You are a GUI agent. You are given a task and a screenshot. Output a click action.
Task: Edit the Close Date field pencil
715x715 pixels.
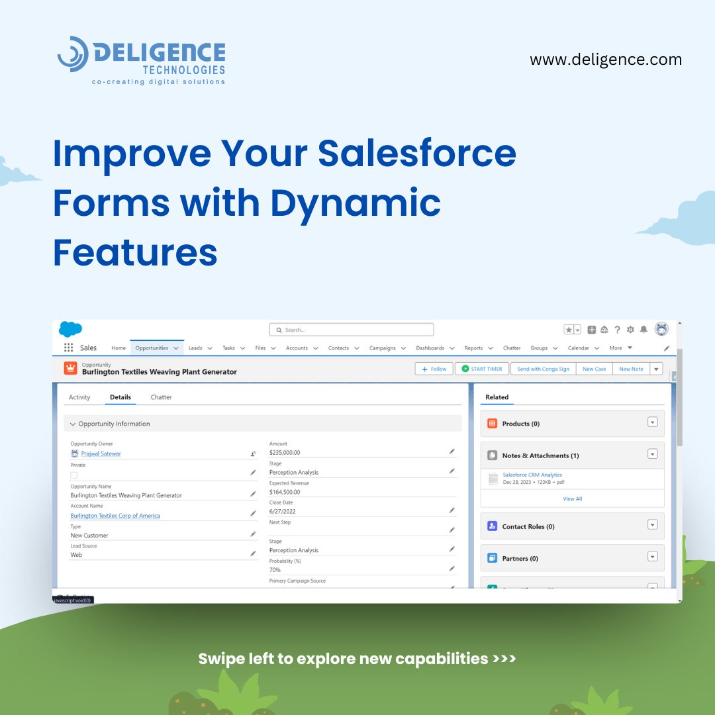[x=452, y=510]
